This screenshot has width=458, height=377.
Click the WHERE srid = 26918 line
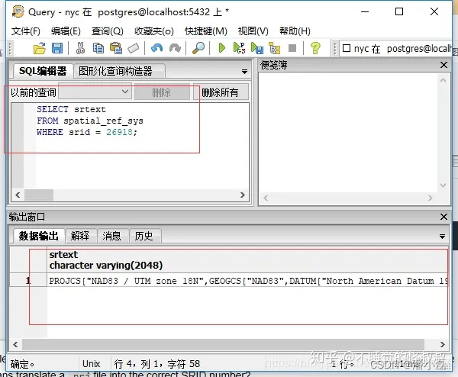(87, 132)
